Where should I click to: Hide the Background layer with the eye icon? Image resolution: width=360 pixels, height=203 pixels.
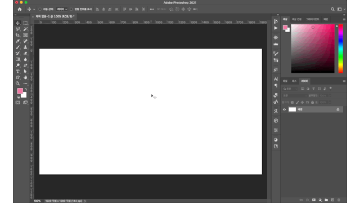[x=284, y=109]
